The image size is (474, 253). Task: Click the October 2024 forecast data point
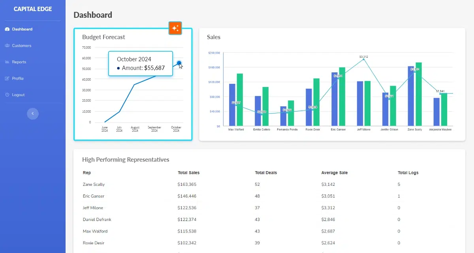click(x=179, y=63)
